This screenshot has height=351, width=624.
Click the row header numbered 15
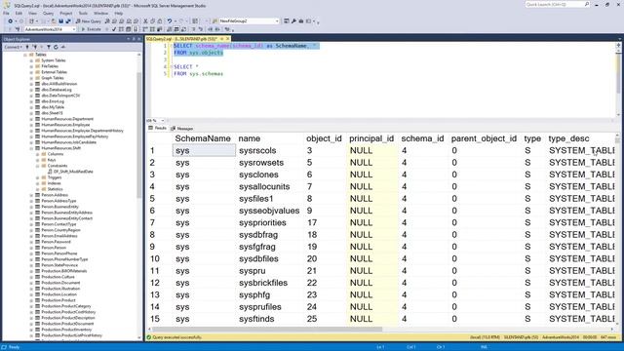(x=159, y=319)
